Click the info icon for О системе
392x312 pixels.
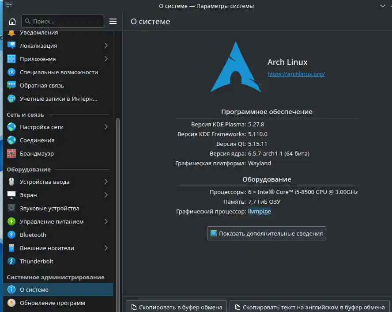[11, 289]
